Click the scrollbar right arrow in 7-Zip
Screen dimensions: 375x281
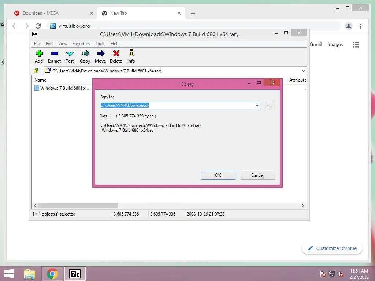coord(303,206)
